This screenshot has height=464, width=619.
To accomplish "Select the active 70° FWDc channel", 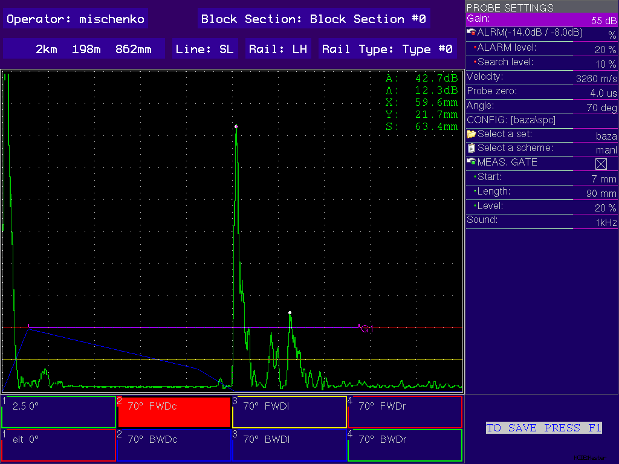I will [x=173, y=412].
